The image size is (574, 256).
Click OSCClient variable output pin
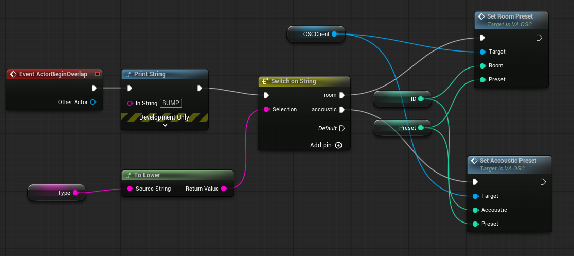coord(335,34)
